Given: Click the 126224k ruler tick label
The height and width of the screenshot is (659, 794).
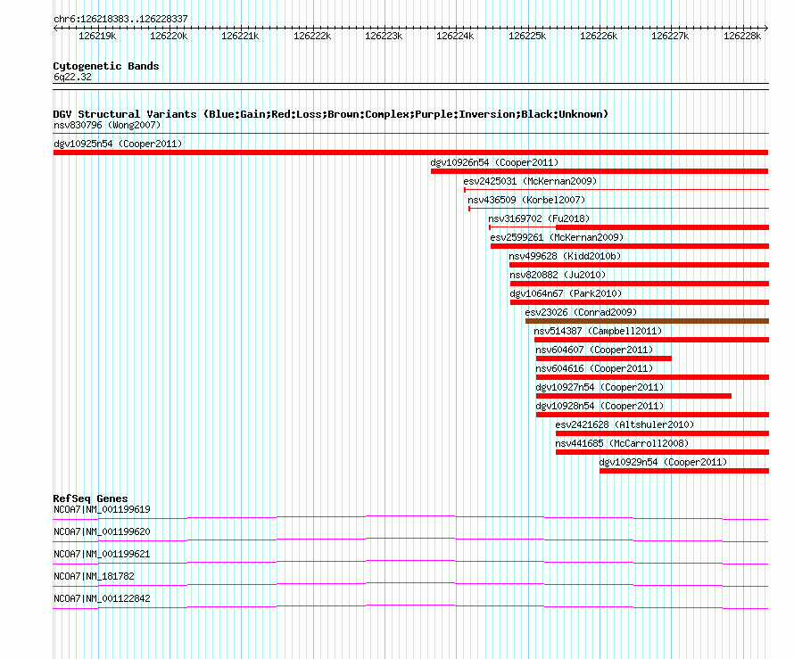Looking at the screenshot, I should pyautogui.click(x=455, y=36).
